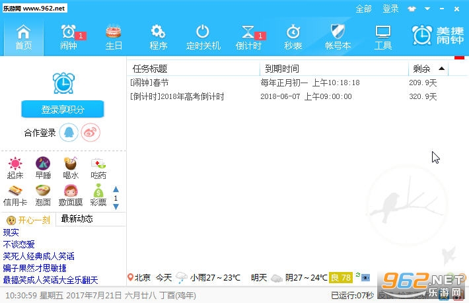Sort by the 任务标题 column header
Image resolution: width=469 pixels, height=303 pixels.
click(x=194, y=69)
